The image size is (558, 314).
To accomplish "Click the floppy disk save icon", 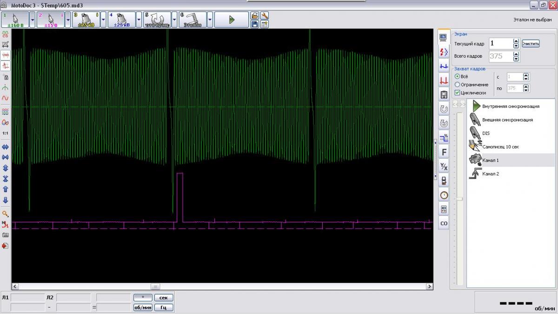I will click(255, 24).
